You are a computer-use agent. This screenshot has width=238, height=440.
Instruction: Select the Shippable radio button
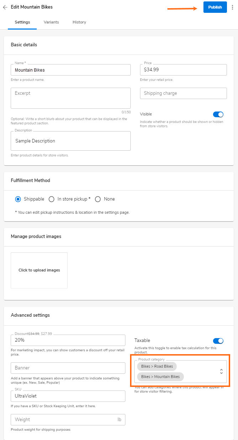pos(18,199)
